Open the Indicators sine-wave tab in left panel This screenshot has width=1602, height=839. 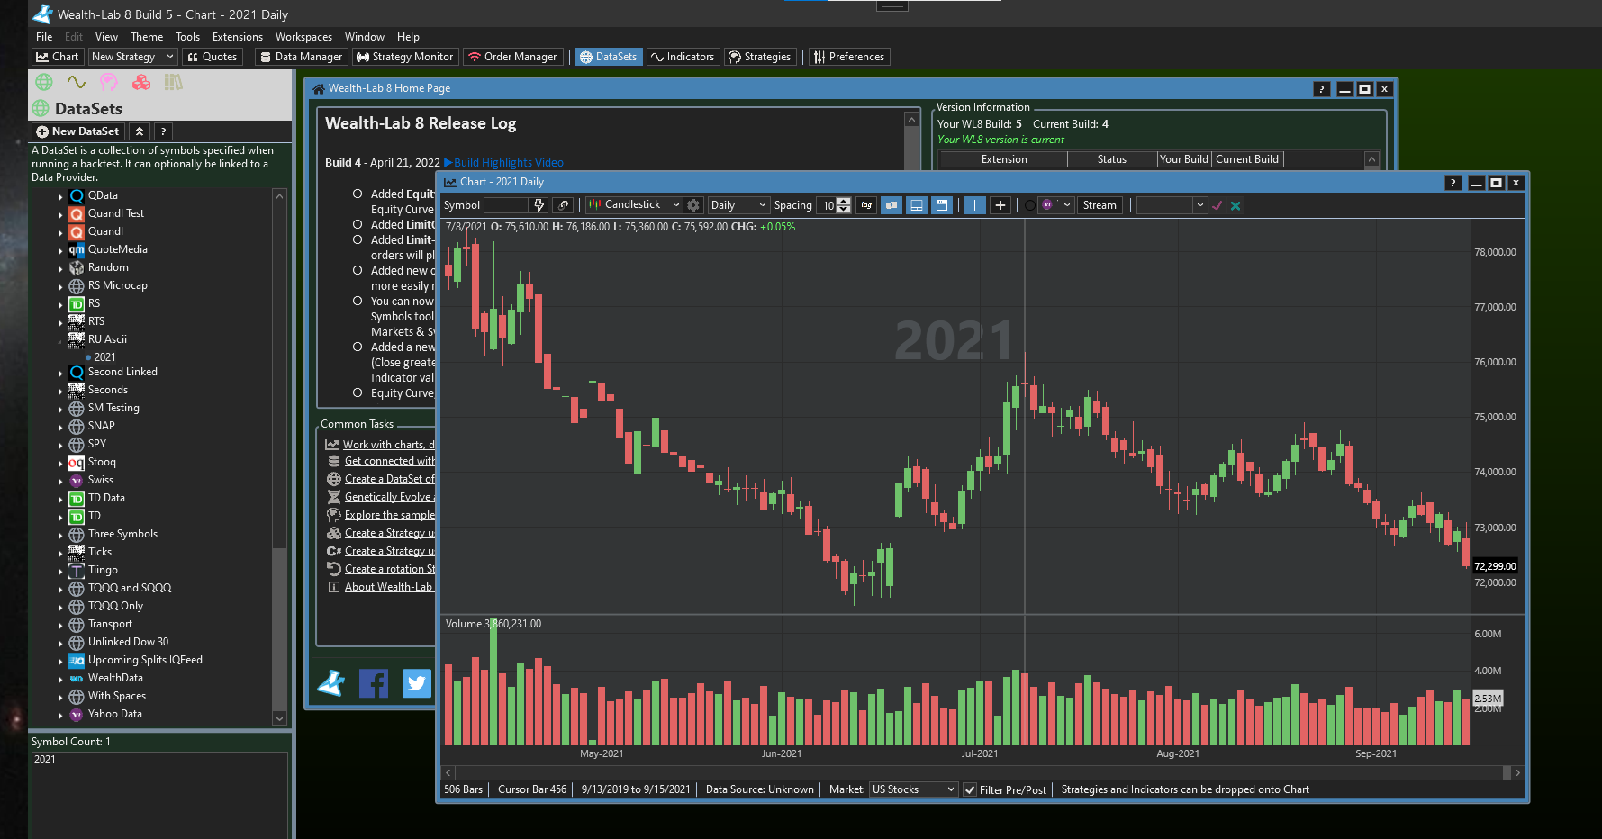point(76,82)
